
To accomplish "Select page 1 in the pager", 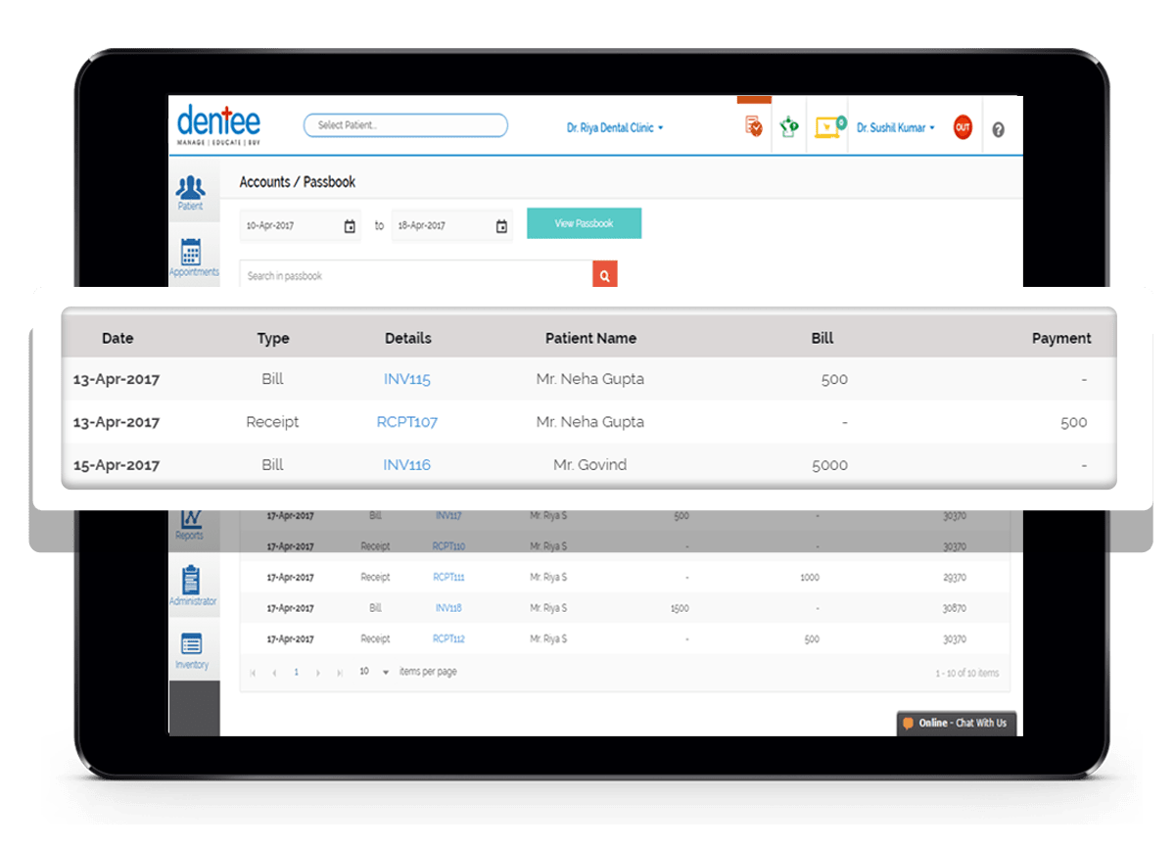I will (x=297, y=673).
